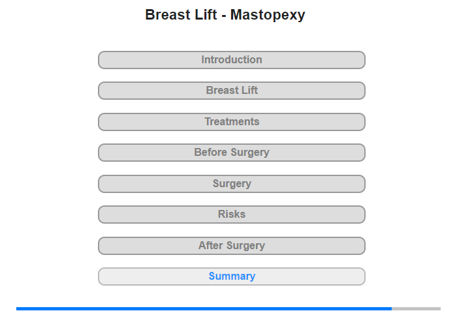Select the highlighted Summary section
The height and width of the screenshot is (313, 457).
click(x=232, y=276)
